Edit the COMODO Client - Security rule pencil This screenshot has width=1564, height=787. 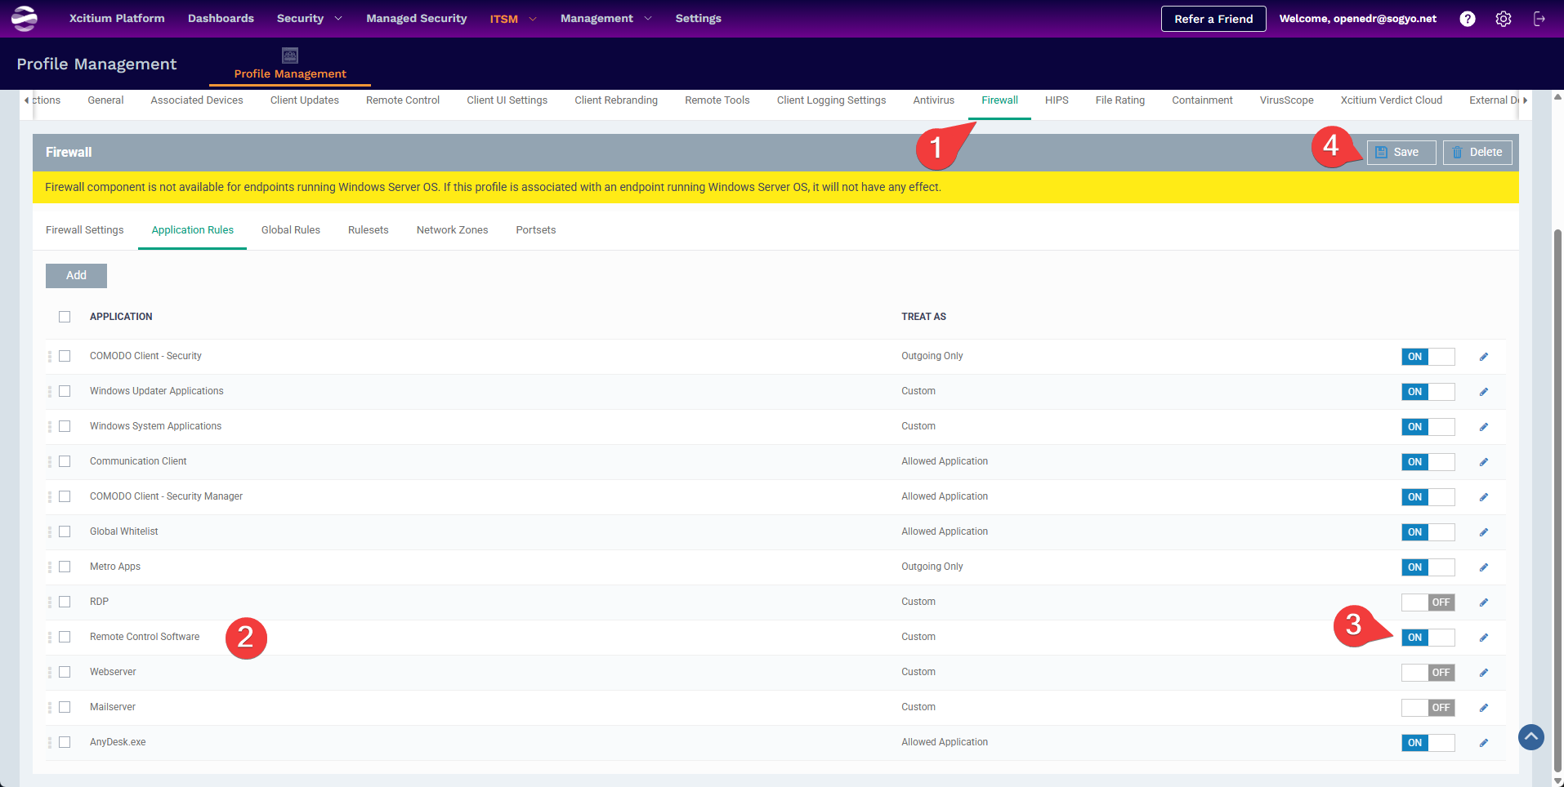[1484, 357]
